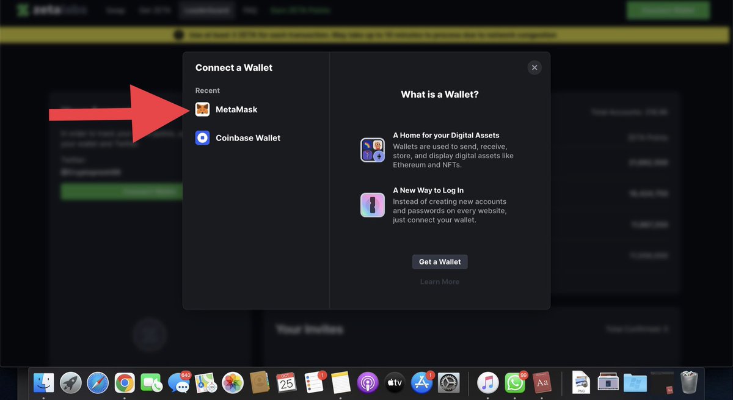Open Dictionary from the Dock
This screenshot has height=400, width=733.
542,383
